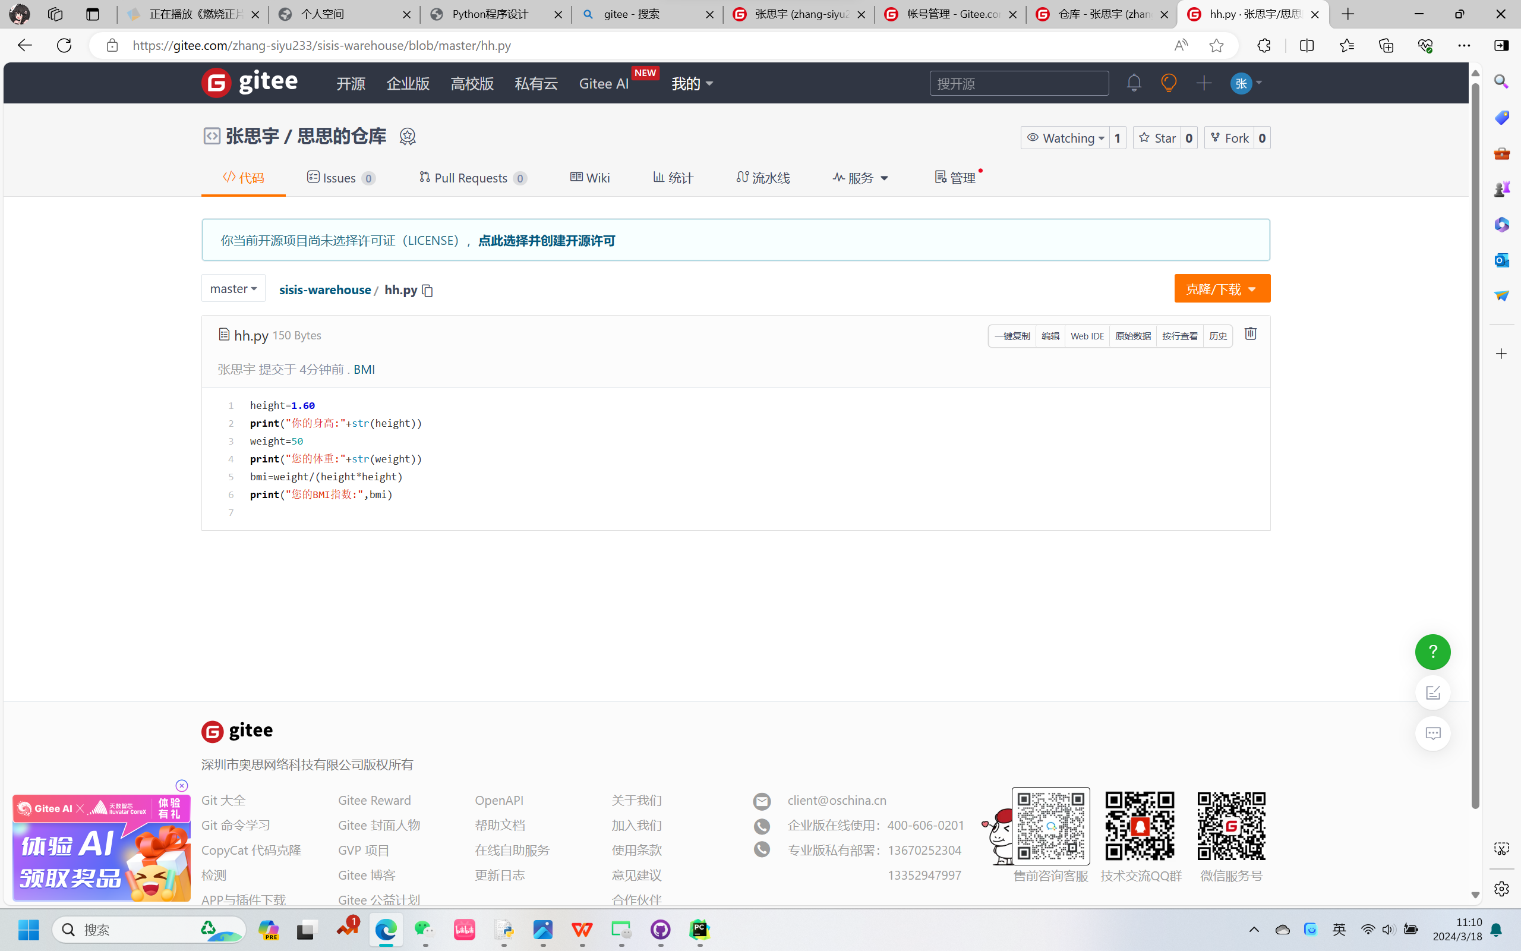The height and width of the screenshot is (951, 1521).
Task: Open the notifications bell icon
Action: click(1134, 83)
